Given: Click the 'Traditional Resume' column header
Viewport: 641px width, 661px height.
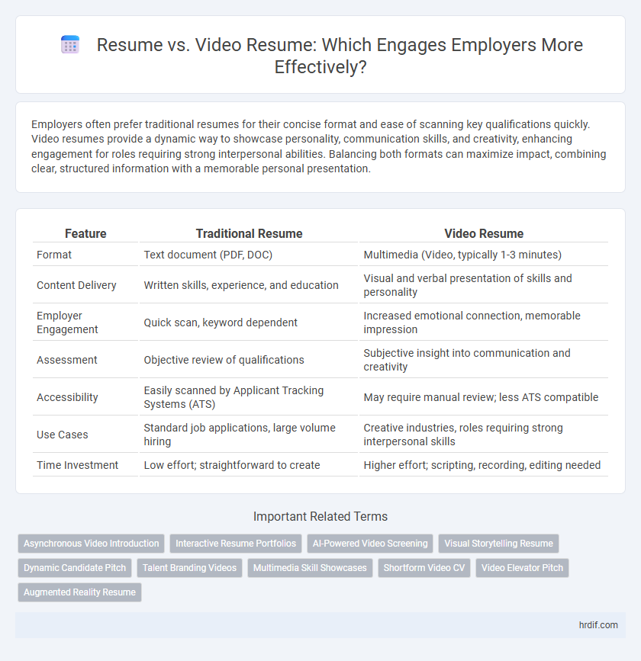Looking at the screenshot, I should click(249, 233).
